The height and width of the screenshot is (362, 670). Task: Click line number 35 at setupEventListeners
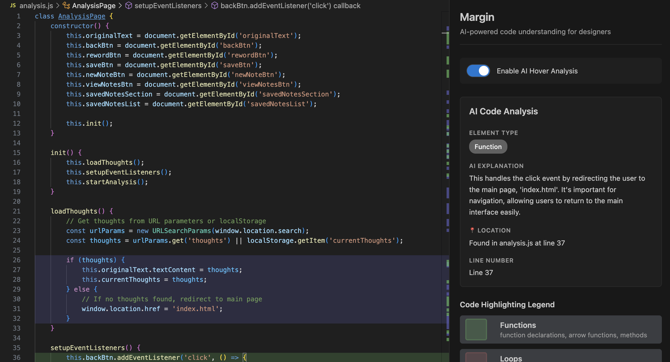(17, 348)
